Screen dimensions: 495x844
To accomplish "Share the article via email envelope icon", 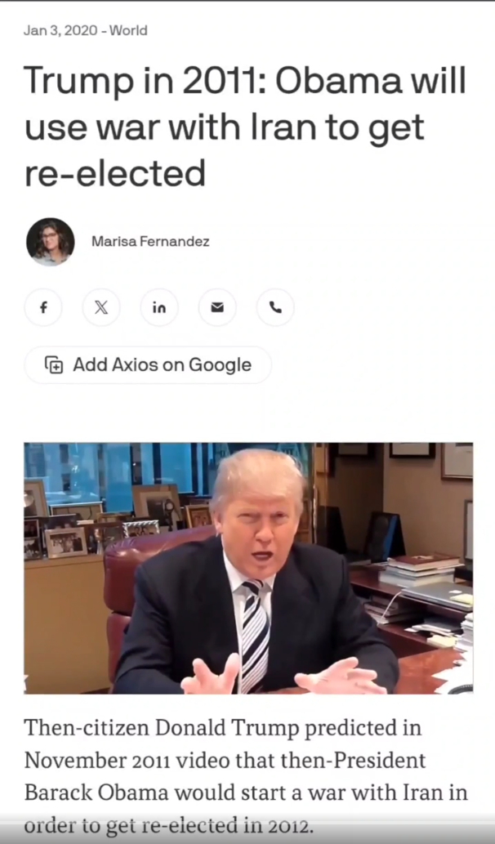I will click(217, 307).
